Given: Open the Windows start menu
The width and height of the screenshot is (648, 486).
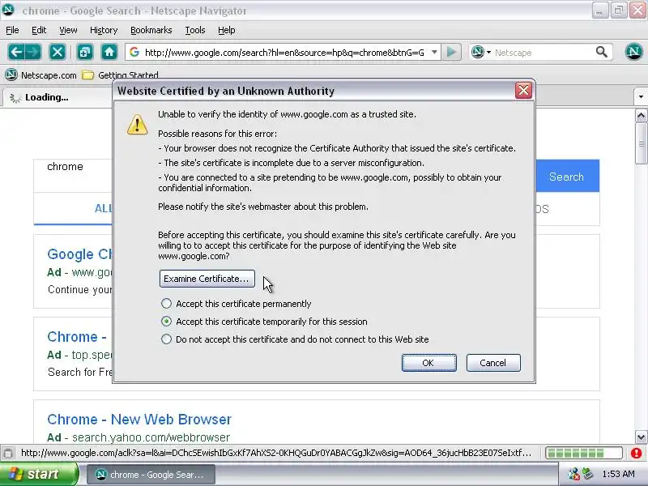Looking at the screenshot, I should tap(38, 474).
